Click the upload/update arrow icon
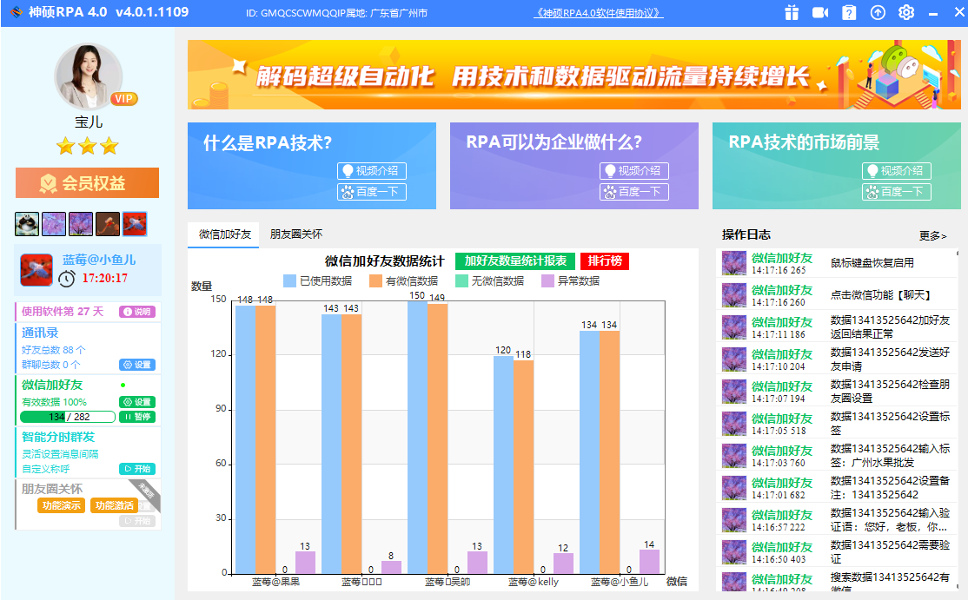Viewport: 968px width, 600px height. point(878,12)
